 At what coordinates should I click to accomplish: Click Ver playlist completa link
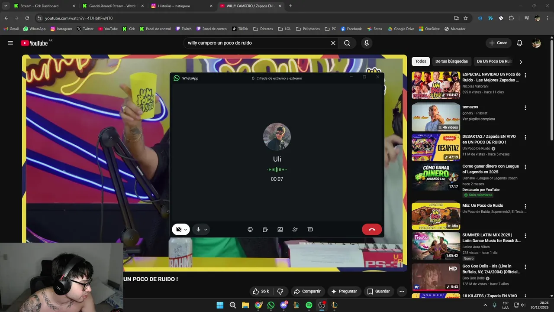click(x=479, y=119)
